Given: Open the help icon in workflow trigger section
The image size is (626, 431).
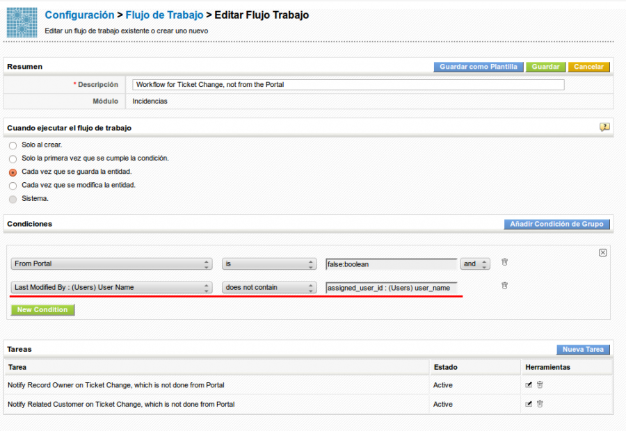Looking at the screenshot, I should [604, 127].
